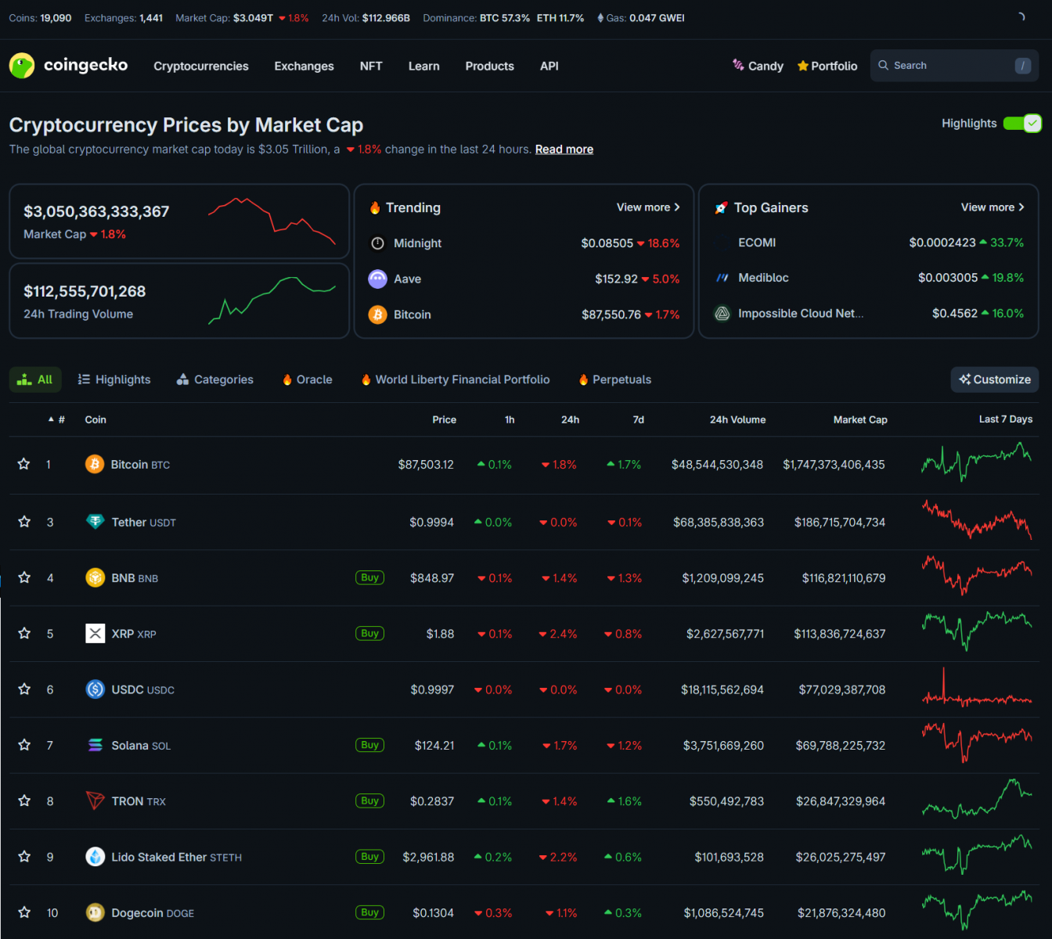
Task: Open Bitcoin's last 7 days sparkline chart
Action: (976, 463)
